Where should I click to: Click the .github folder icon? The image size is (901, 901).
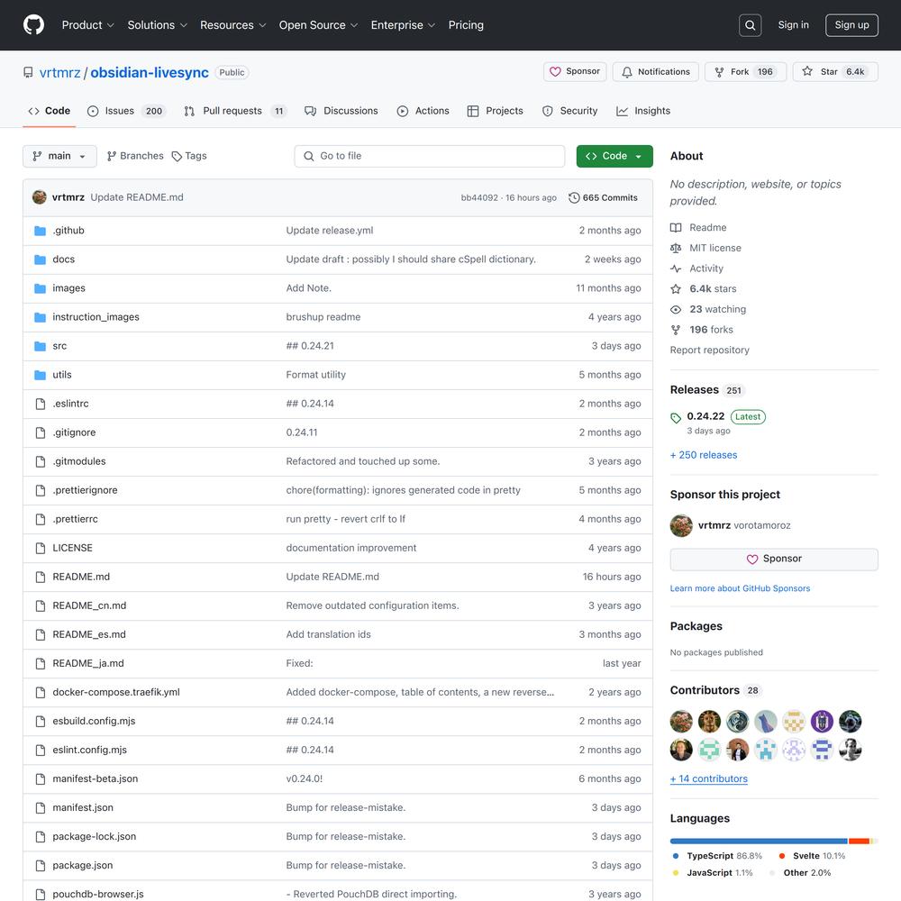point(41,231)
